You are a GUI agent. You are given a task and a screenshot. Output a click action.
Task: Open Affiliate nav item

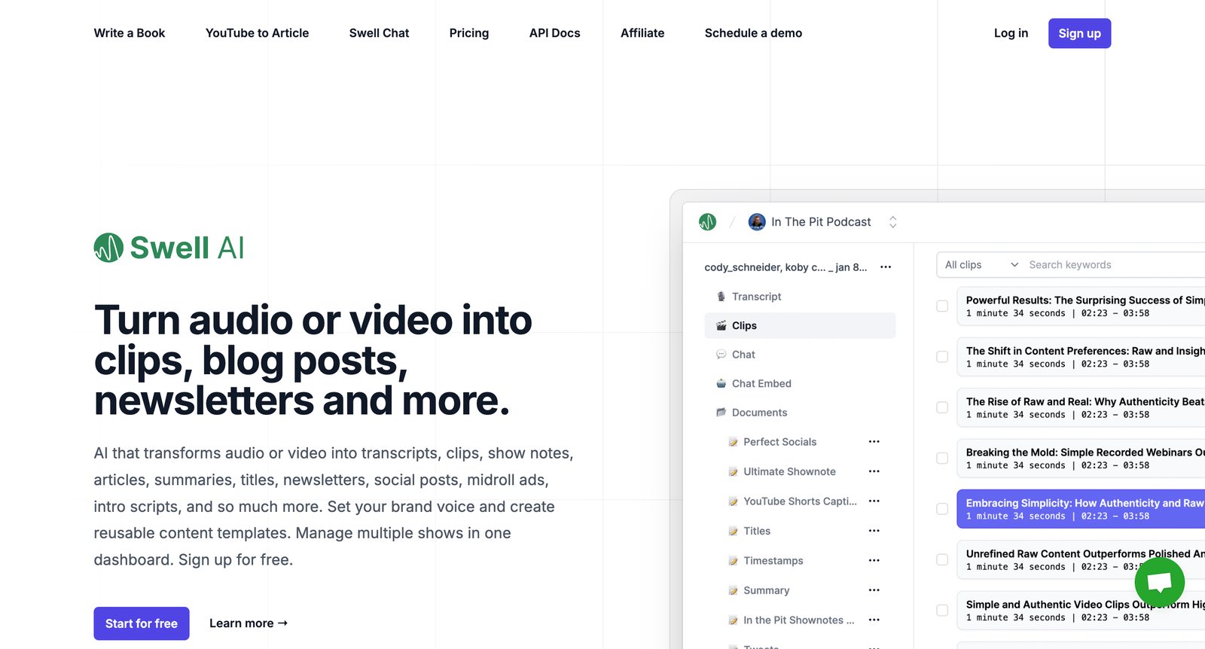tap(642, 33)
